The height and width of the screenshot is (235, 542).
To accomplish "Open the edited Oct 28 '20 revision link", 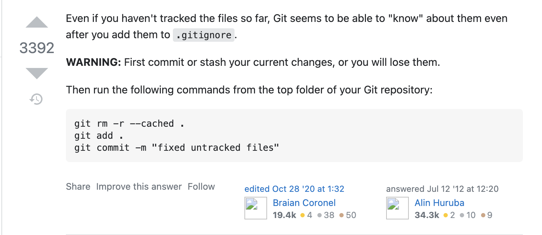I will pyautogui.click(x=294, y=189).
